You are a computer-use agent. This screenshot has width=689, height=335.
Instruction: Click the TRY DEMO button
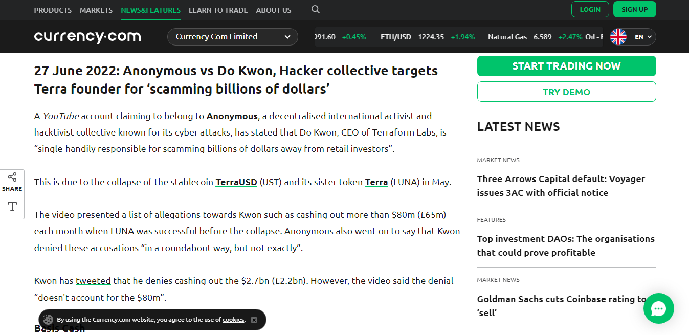tap(567, 92)
